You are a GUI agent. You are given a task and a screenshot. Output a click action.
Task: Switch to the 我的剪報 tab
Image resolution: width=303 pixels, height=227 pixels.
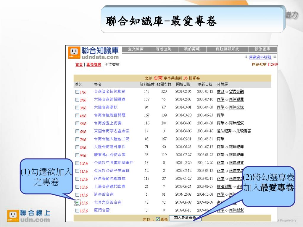(x=192, y=49)
